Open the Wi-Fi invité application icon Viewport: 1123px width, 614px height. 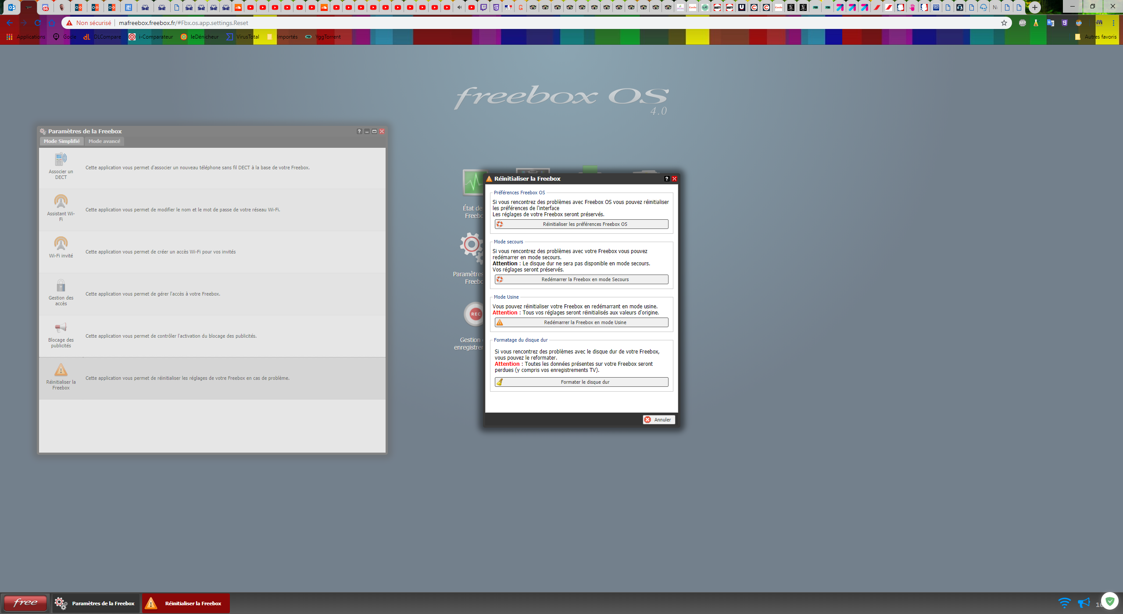click(x=61, y=243)
